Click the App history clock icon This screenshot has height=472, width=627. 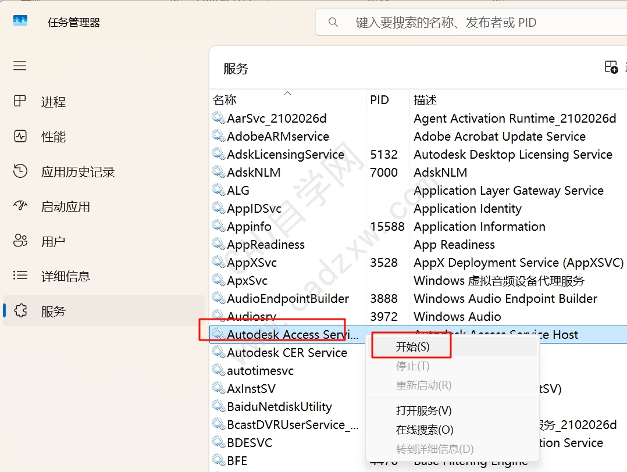click(20, 171)
